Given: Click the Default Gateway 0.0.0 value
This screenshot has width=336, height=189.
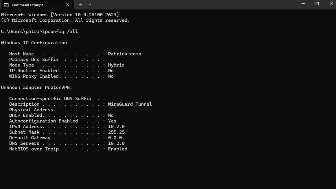Looking at the screenshot, I should 117,138.
